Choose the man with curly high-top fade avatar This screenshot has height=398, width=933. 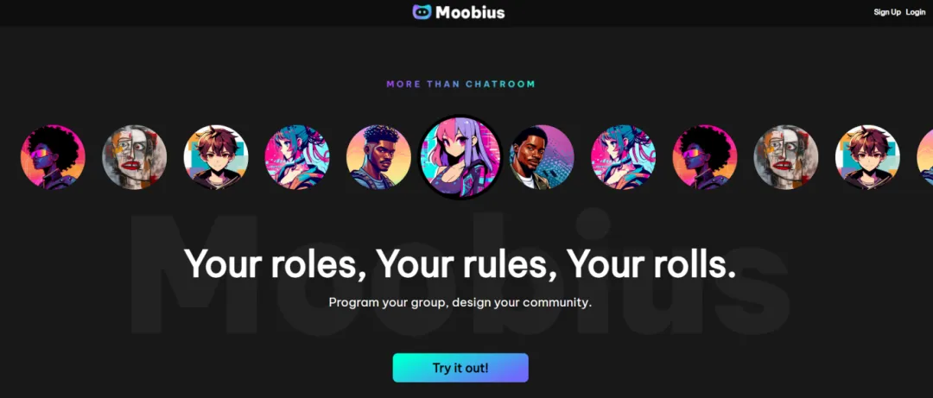(379, 157)
